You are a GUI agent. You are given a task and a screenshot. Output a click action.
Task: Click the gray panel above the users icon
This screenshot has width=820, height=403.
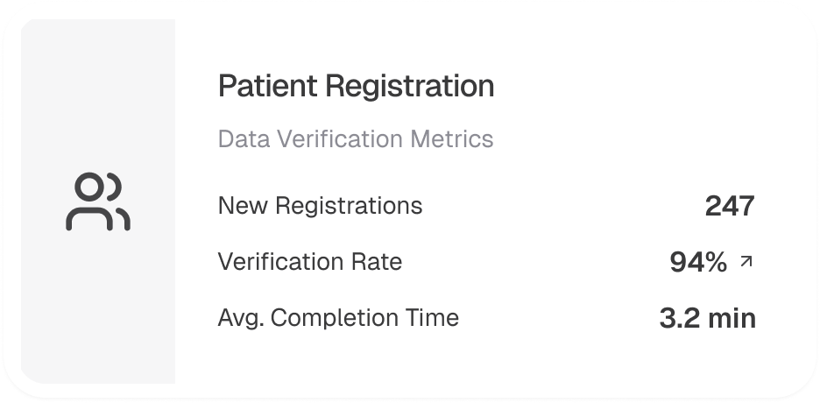[98, 96]
